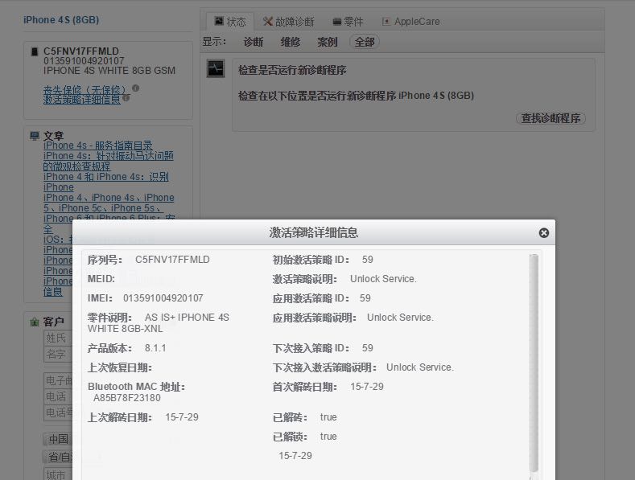This screenshot has height=480, width=635.
Task: Select serial number C5FNV17FFMLD in the dialog
Action: click(x=172, y=260)
